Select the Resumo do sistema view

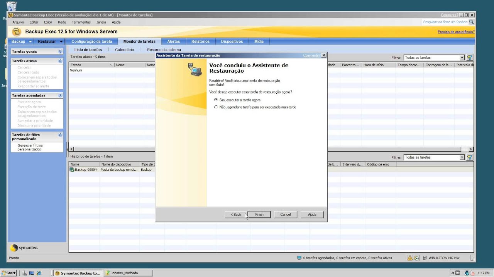[164, 50]
